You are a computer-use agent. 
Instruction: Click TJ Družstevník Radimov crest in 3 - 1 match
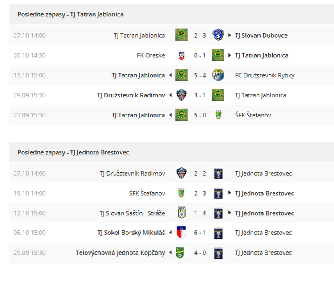point(182,95)
